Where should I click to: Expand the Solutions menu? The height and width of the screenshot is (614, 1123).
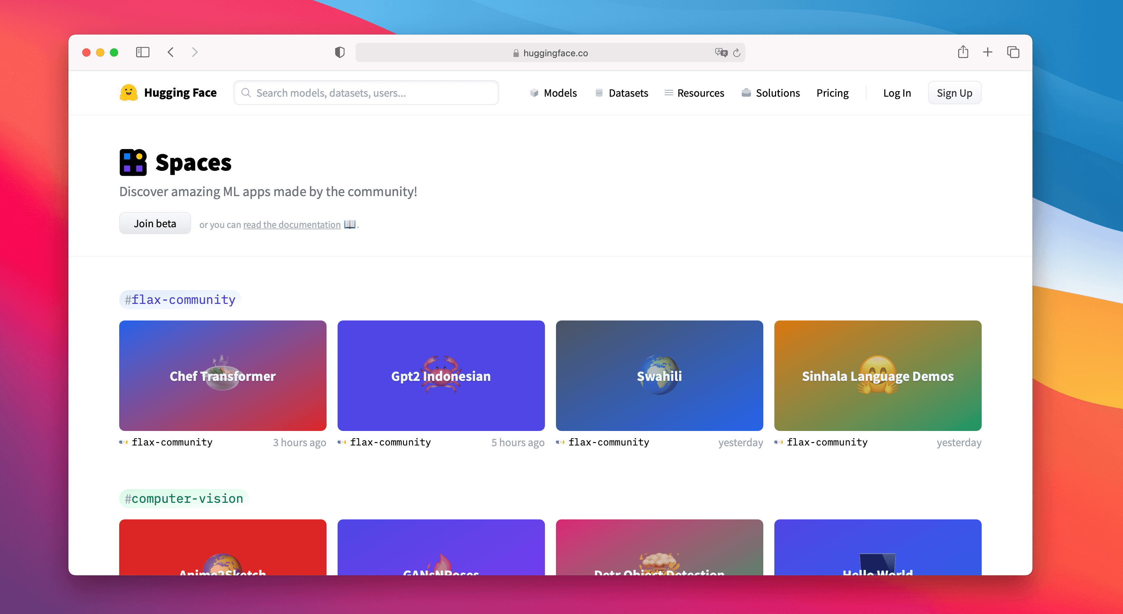pos(770,93)
